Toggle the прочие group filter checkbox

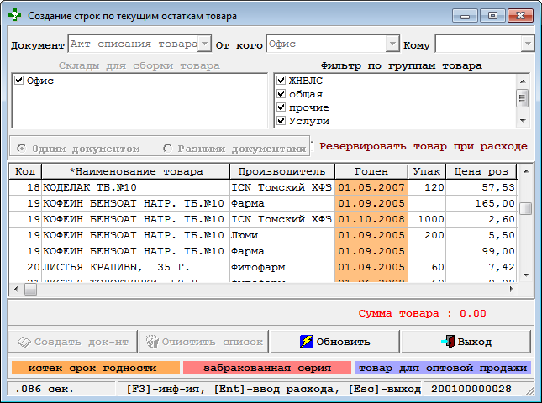click(282, 107)
